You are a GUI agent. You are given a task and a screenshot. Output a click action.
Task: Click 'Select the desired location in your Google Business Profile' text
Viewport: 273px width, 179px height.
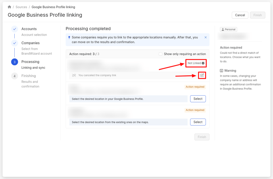click(108, 99)
